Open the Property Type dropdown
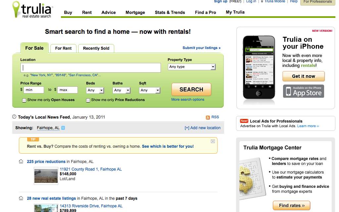The image size is (339, 212). tap(192, 67)
